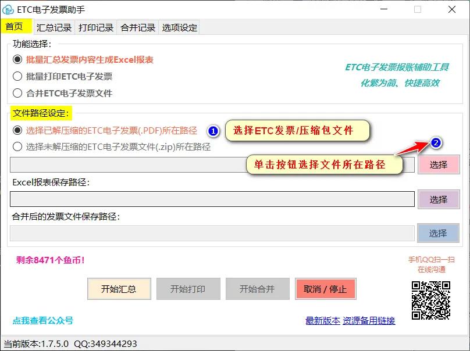Click the purple 选择 button for Excel save path
This screenshot has height=351, width=470.
(x=439, y=199)
